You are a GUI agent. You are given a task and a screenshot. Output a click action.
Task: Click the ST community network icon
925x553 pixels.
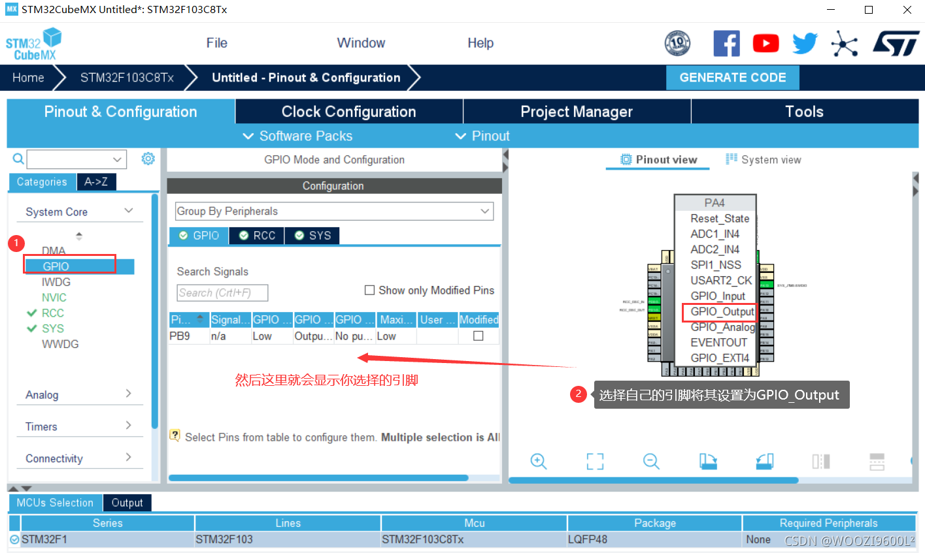click(844, 44)
